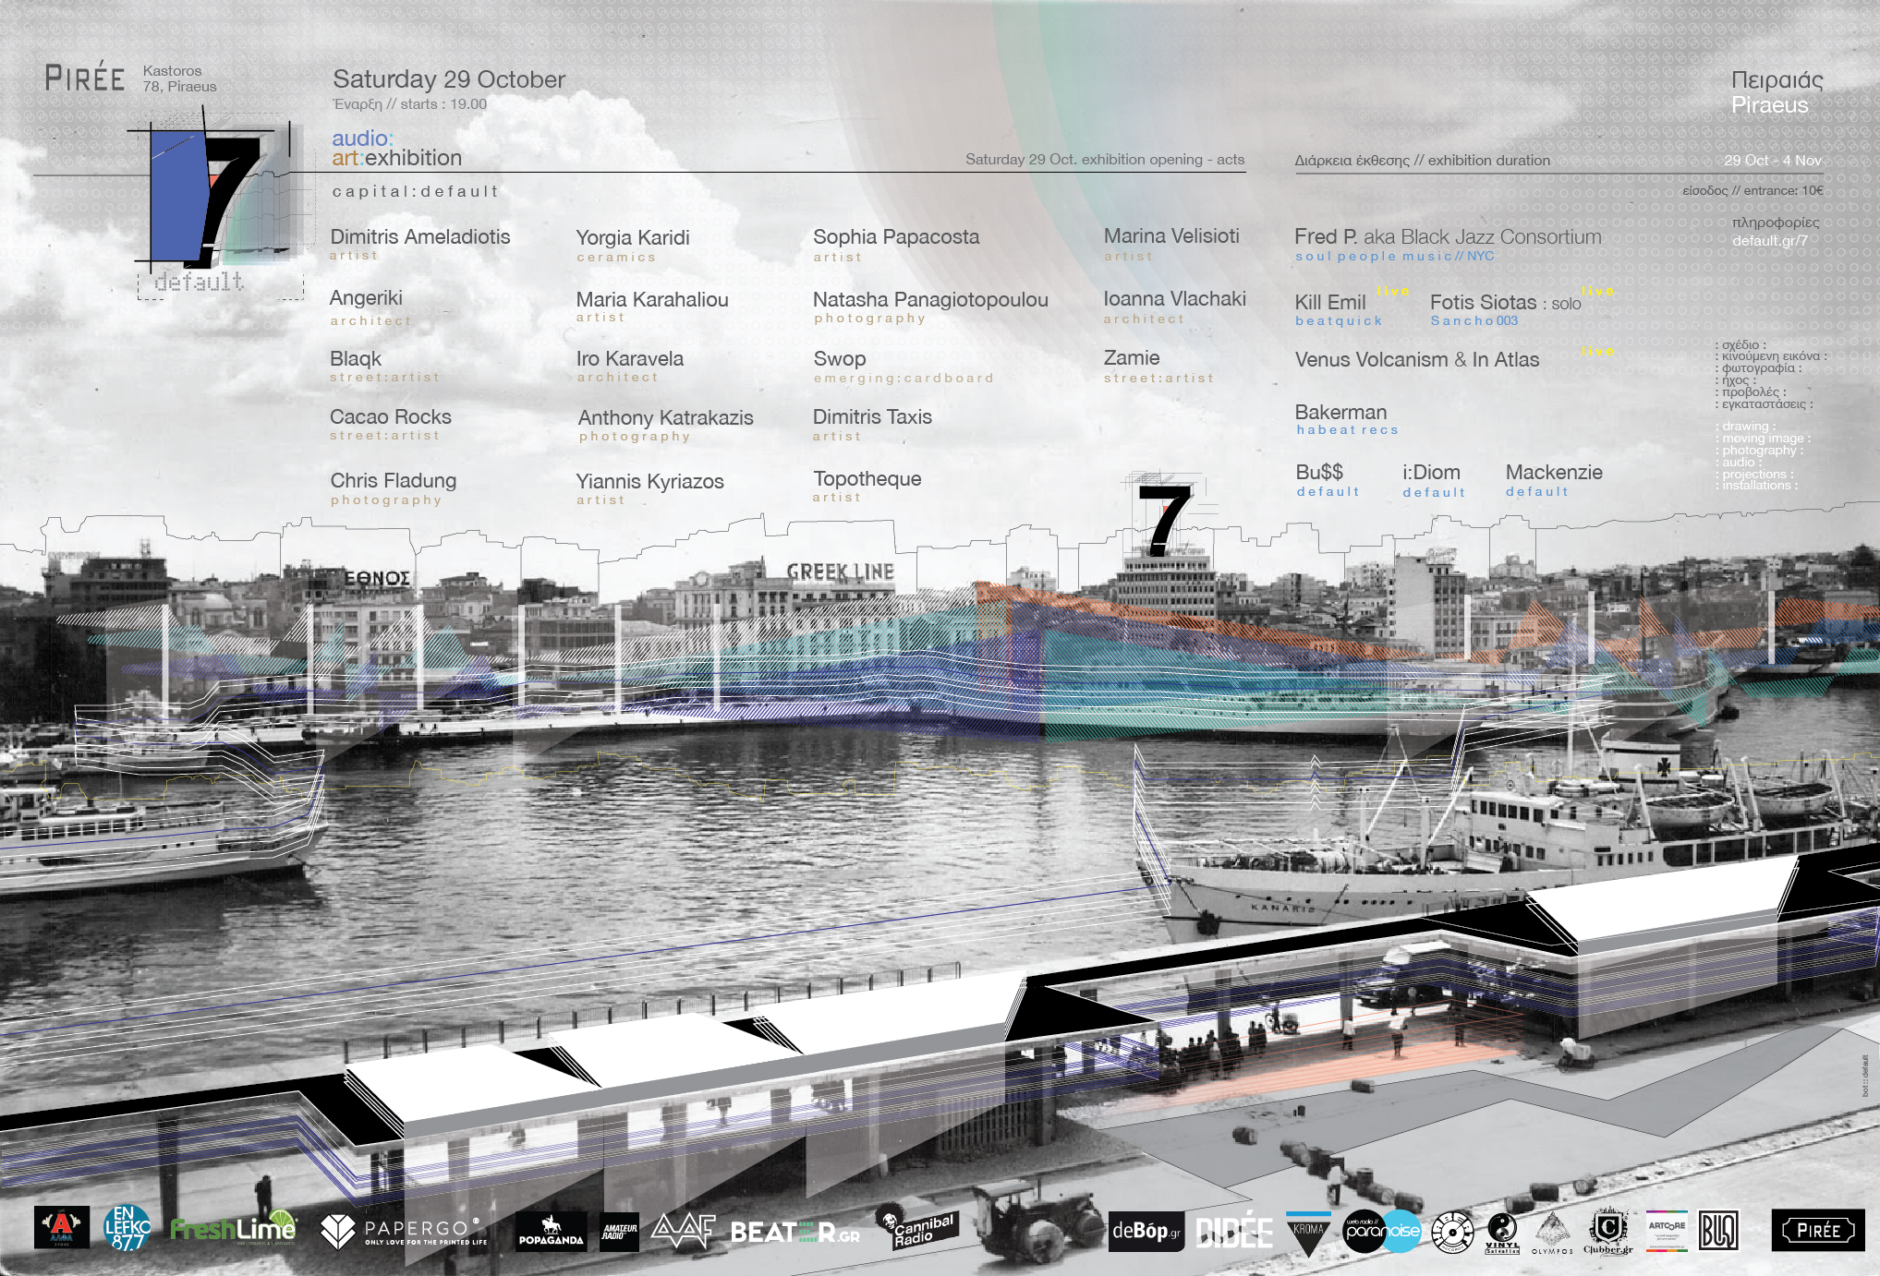Click the deBop.gr logo
1880x1276 pixels.
1146,1231
